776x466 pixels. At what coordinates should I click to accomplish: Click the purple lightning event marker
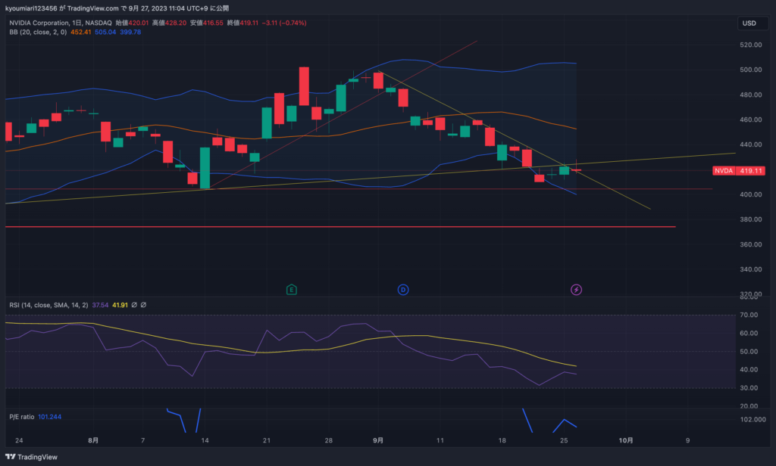tap(576, 290)
